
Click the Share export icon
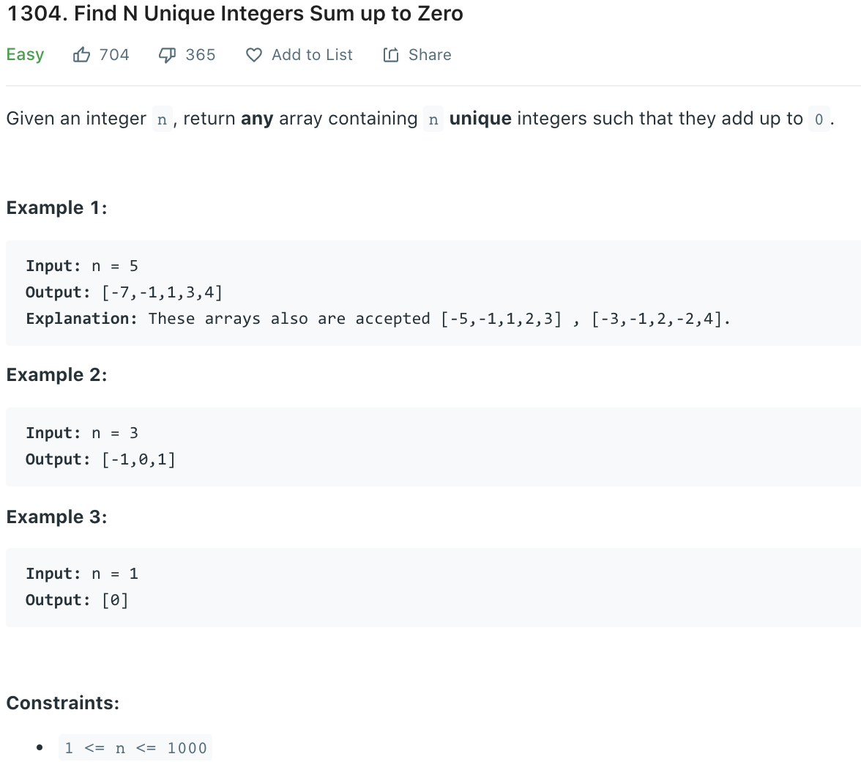(x=390, y=54)
